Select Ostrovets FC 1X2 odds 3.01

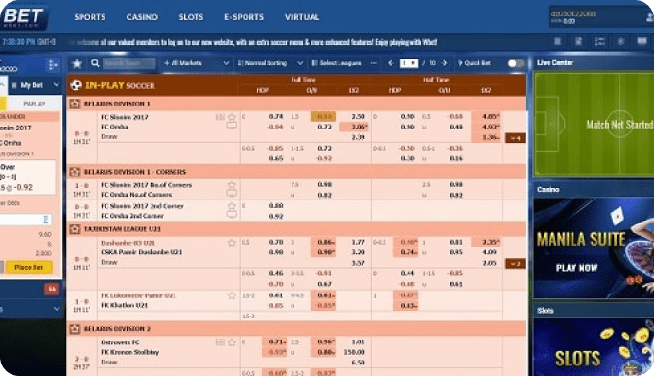[358, 341]
